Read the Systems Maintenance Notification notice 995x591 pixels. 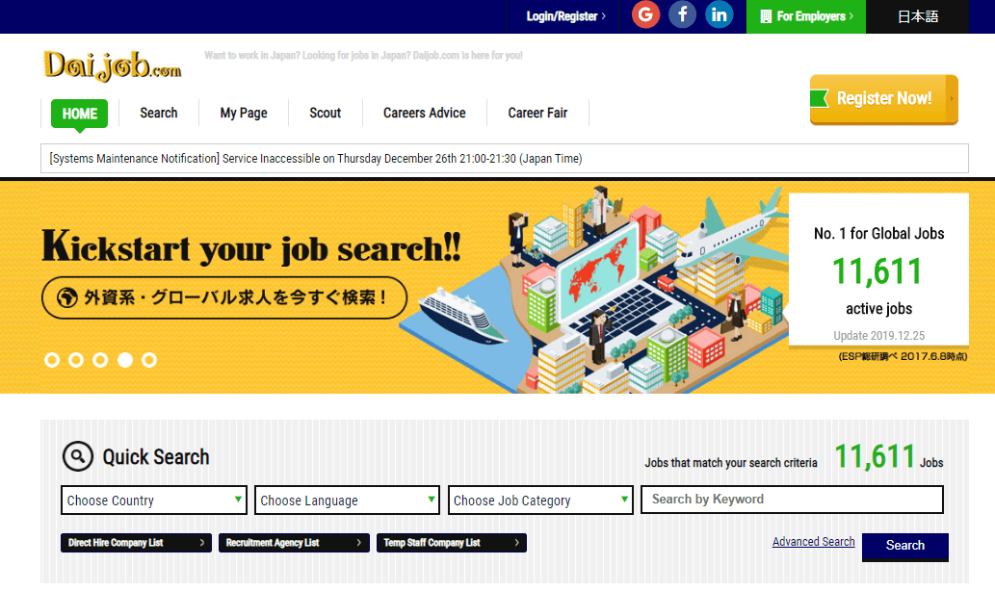coord(505,159)
